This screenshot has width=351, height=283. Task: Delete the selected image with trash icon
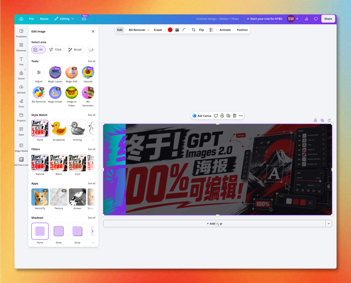(x=234, y=116)
